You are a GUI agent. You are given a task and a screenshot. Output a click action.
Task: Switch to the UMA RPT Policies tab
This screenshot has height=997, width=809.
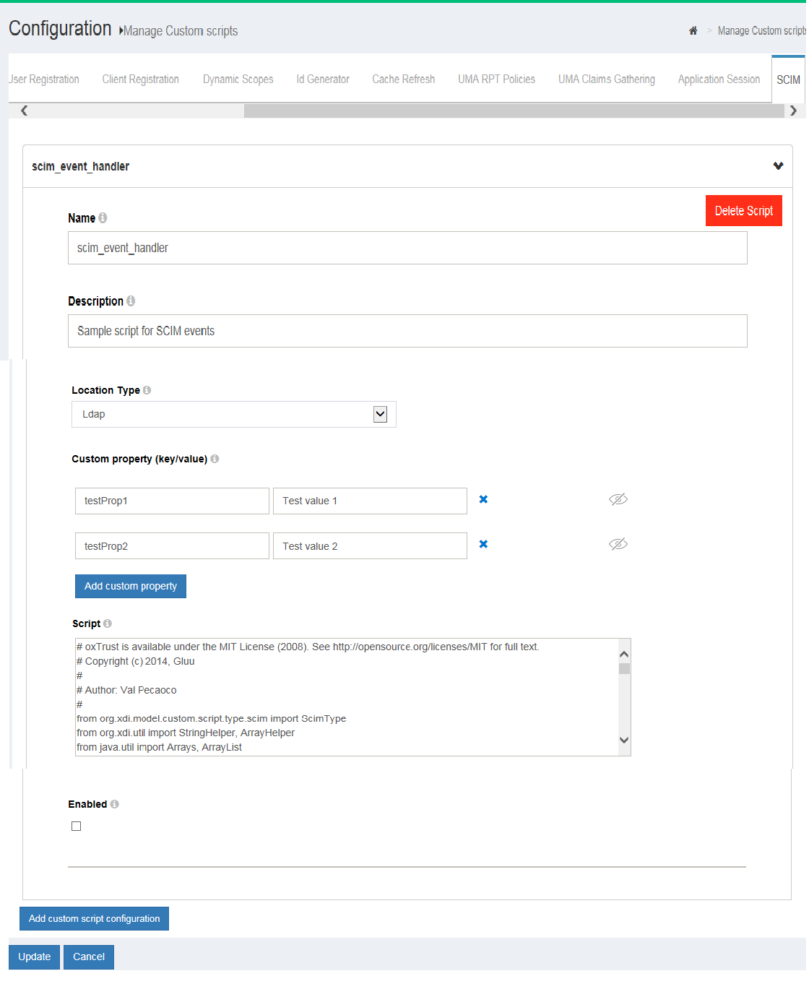tap(496, 79)
